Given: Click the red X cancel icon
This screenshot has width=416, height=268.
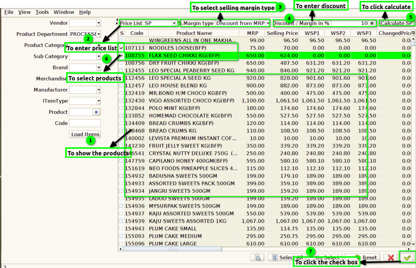Looking at the screenshot, I should (390, 257).
